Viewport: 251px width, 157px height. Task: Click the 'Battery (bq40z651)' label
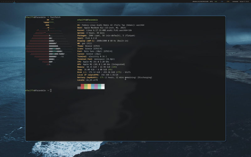(x=88, y=78)
